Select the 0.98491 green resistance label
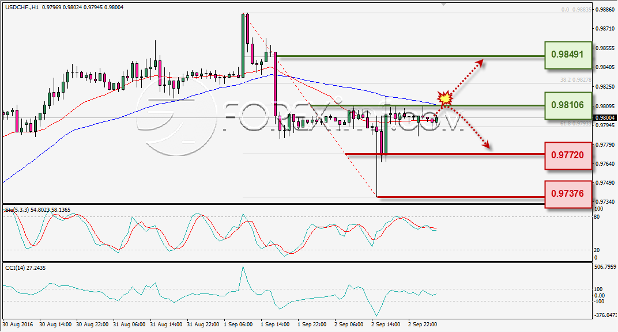The height and width of the screenshot is (332, 618). [568, 55]
